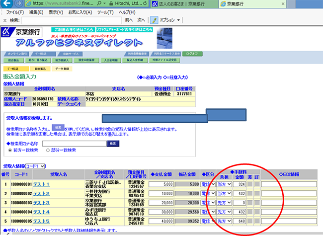Click the EDI情報 field in row 1
The width and height of the screenshot is (323, 236).
coord(289,184)
